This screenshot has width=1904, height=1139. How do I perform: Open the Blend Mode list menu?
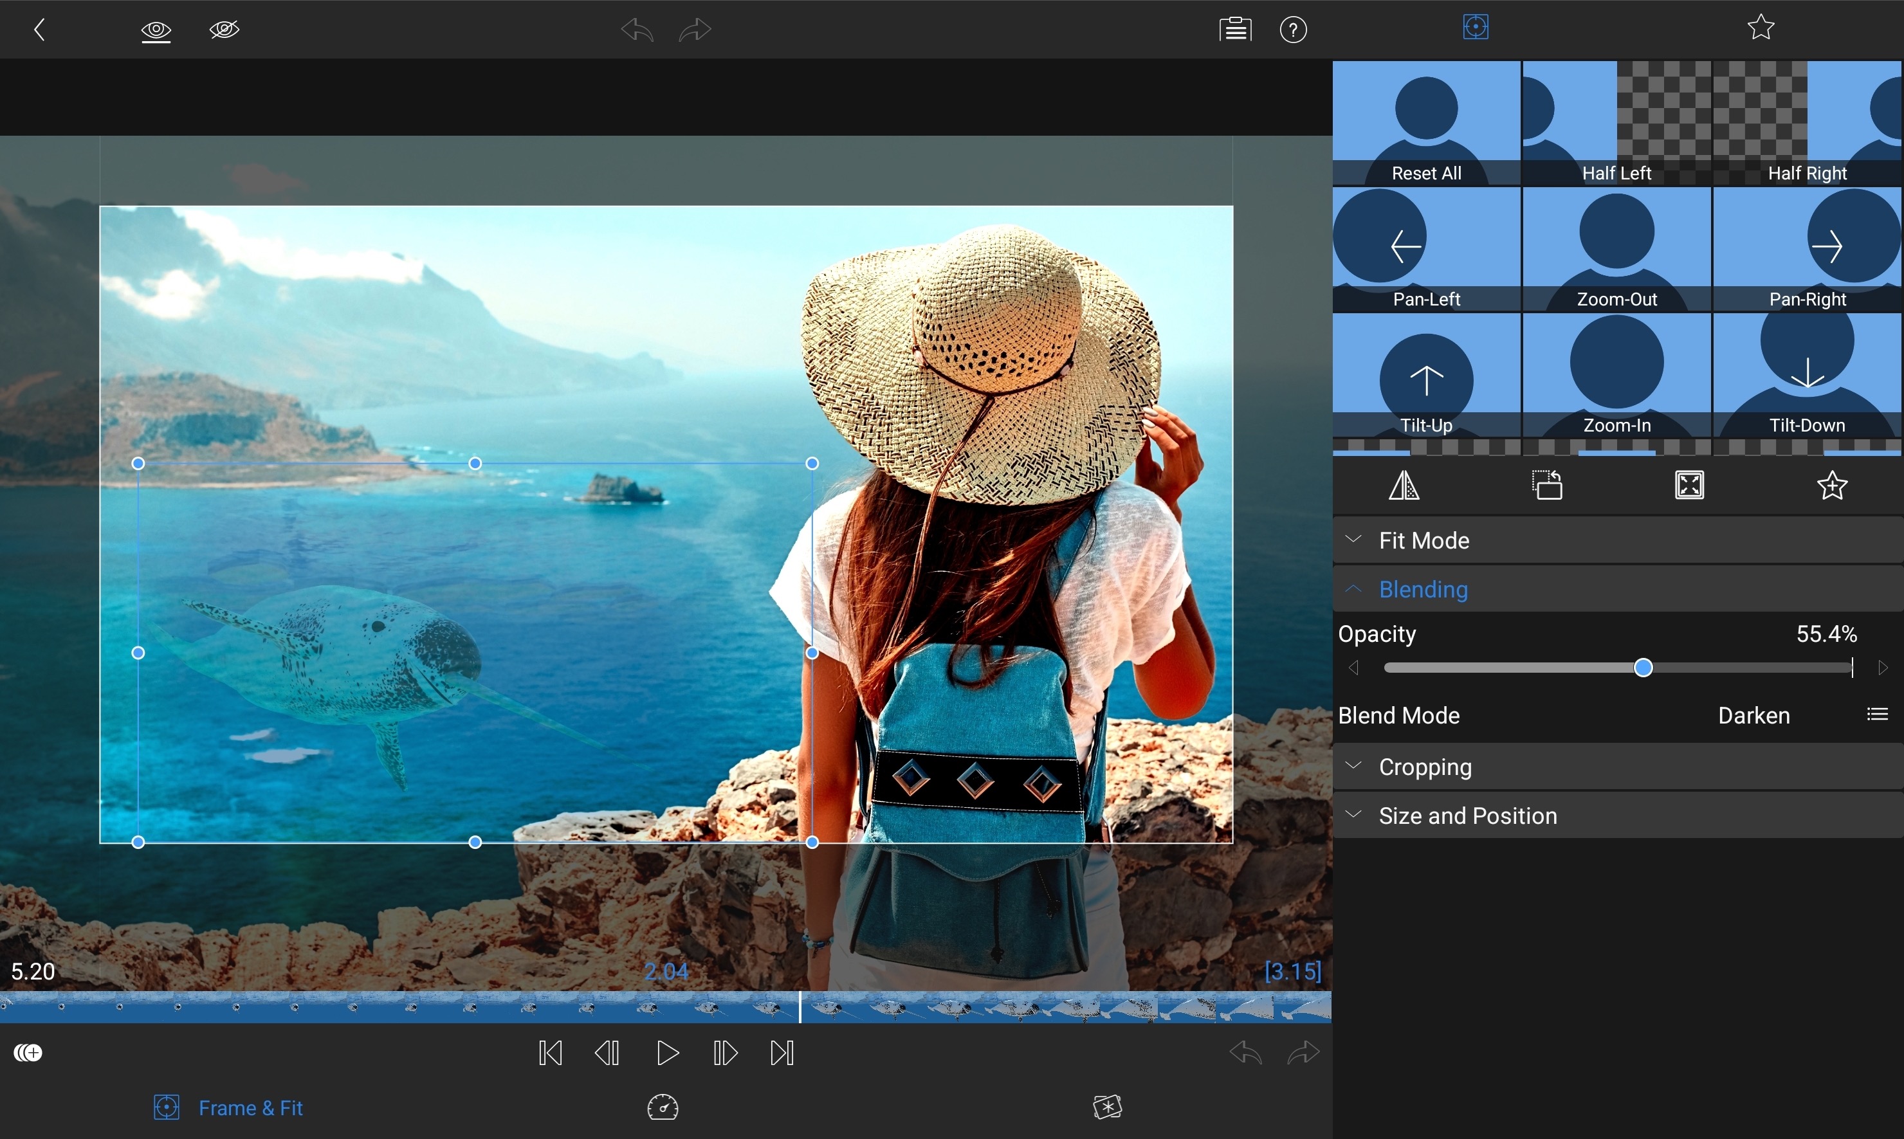1876,715
